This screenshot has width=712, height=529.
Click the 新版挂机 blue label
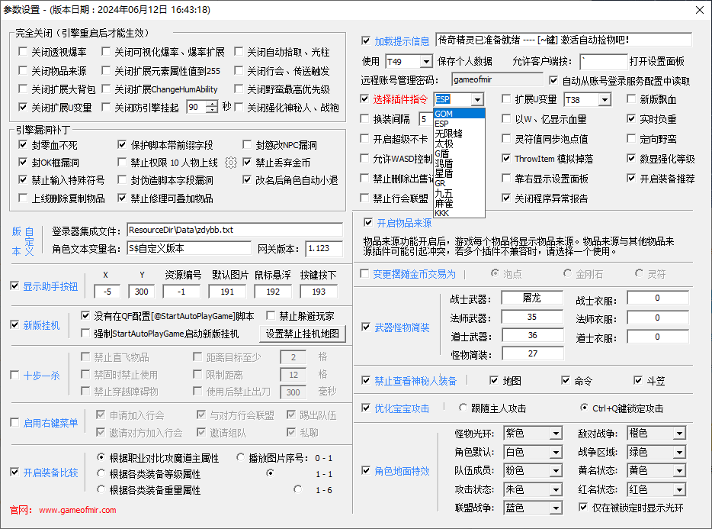pyautogui.click(x=41, y=325)
